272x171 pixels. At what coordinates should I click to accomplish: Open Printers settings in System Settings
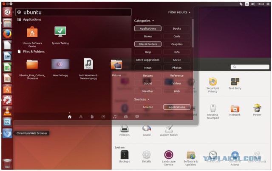click(x=125, y=131)
